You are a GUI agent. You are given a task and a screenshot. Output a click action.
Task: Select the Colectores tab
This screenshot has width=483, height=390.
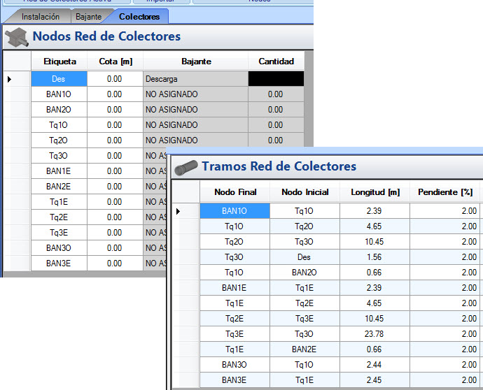tap(139, 16)
